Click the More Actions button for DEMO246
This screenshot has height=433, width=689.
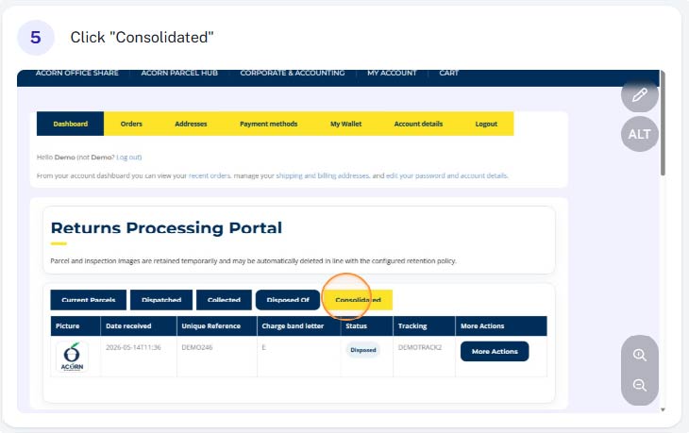click(x=495, y=351)
